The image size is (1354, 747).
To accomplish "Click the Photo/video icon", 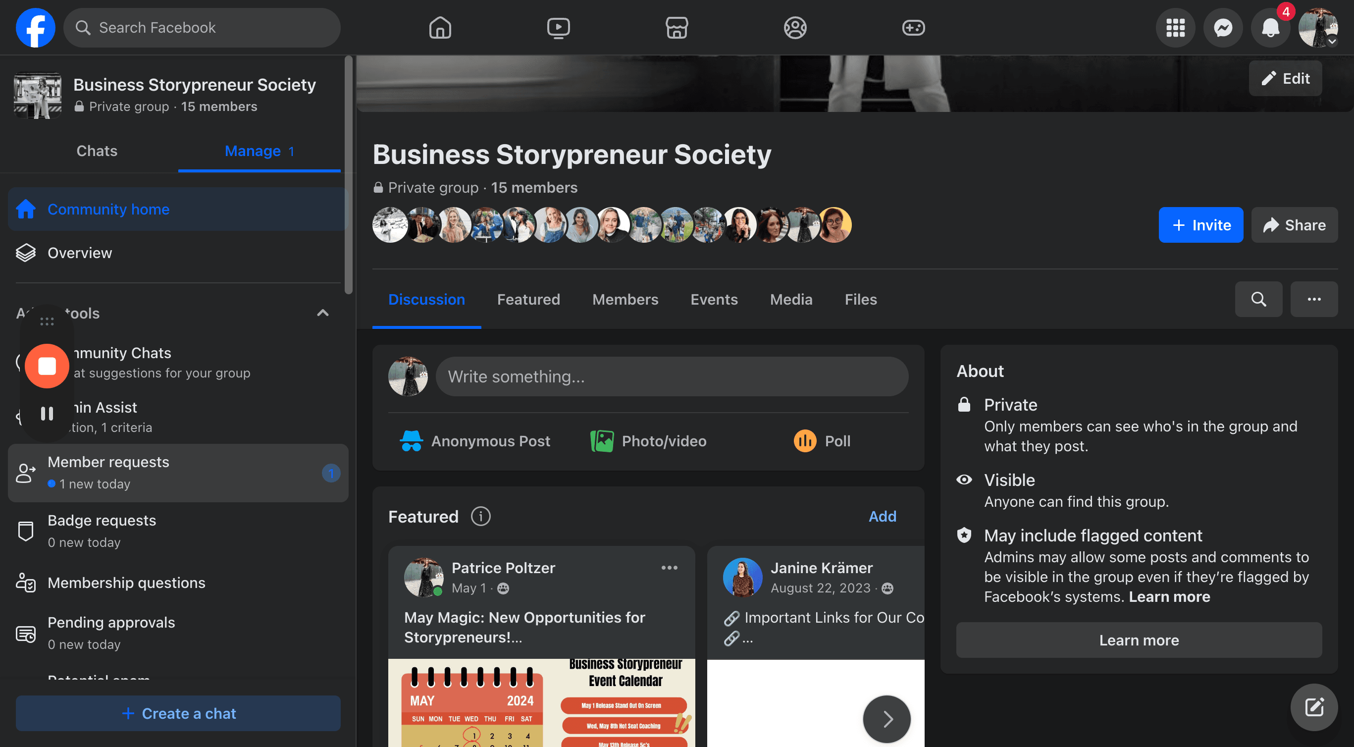I will pos(602,441).
